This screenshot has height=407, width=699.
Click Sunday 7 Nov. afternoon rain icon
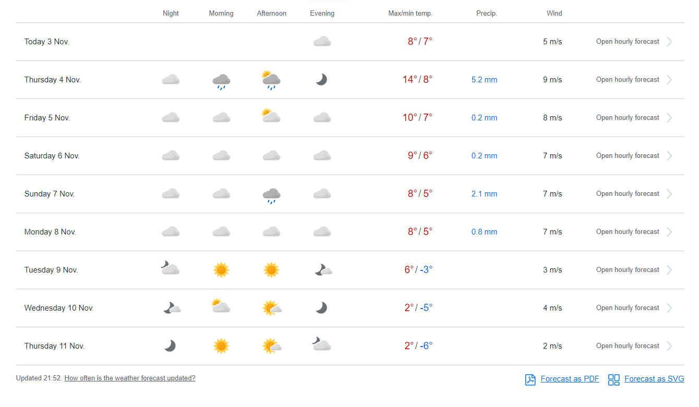[x=271, y=195]
